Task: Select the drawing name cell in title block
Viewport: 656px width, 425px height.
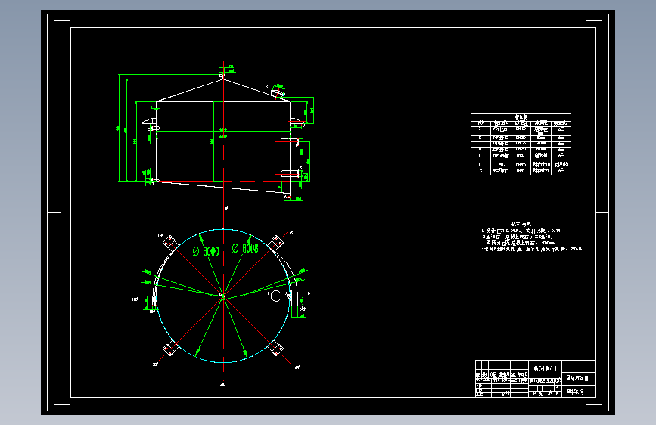Action: [578, 379]
